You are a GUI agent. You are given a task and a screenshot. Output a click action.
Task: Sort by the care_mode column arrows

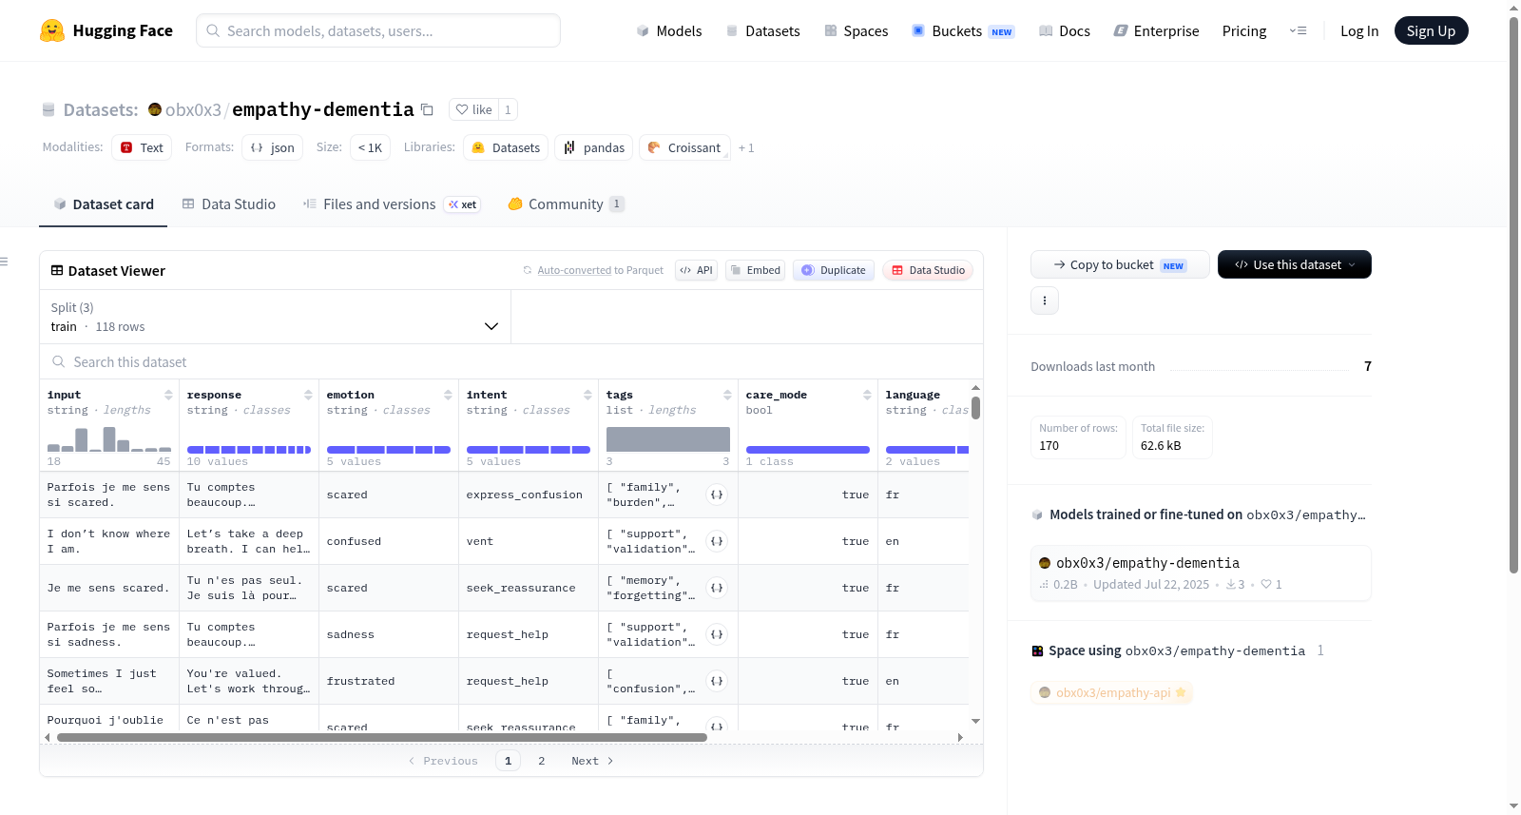point(867,395)
